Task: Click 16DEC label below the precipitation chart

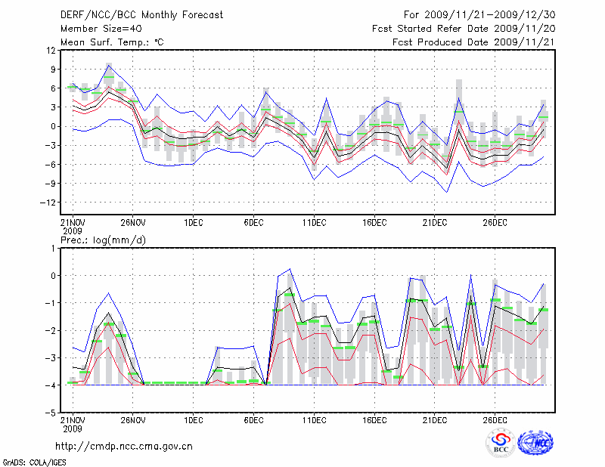Action: point(374,419)
